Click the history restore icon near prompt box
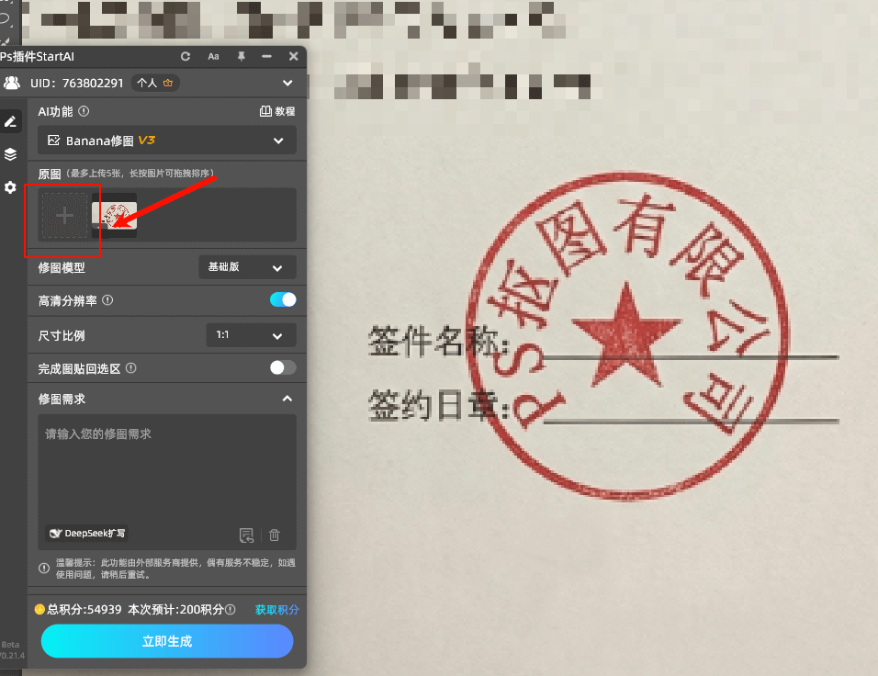This screenshot has height=676, width=878. click(246, 535)
